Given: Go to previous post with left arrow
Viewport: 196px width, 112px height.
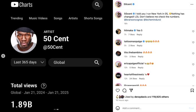Looking at the screenshot, I should tap(3, 56).
